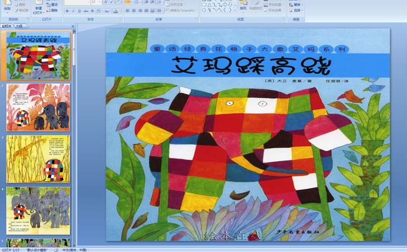Screen dimensions: 407x252
Task: Click the New Slide icon
Action: (38, 2)
